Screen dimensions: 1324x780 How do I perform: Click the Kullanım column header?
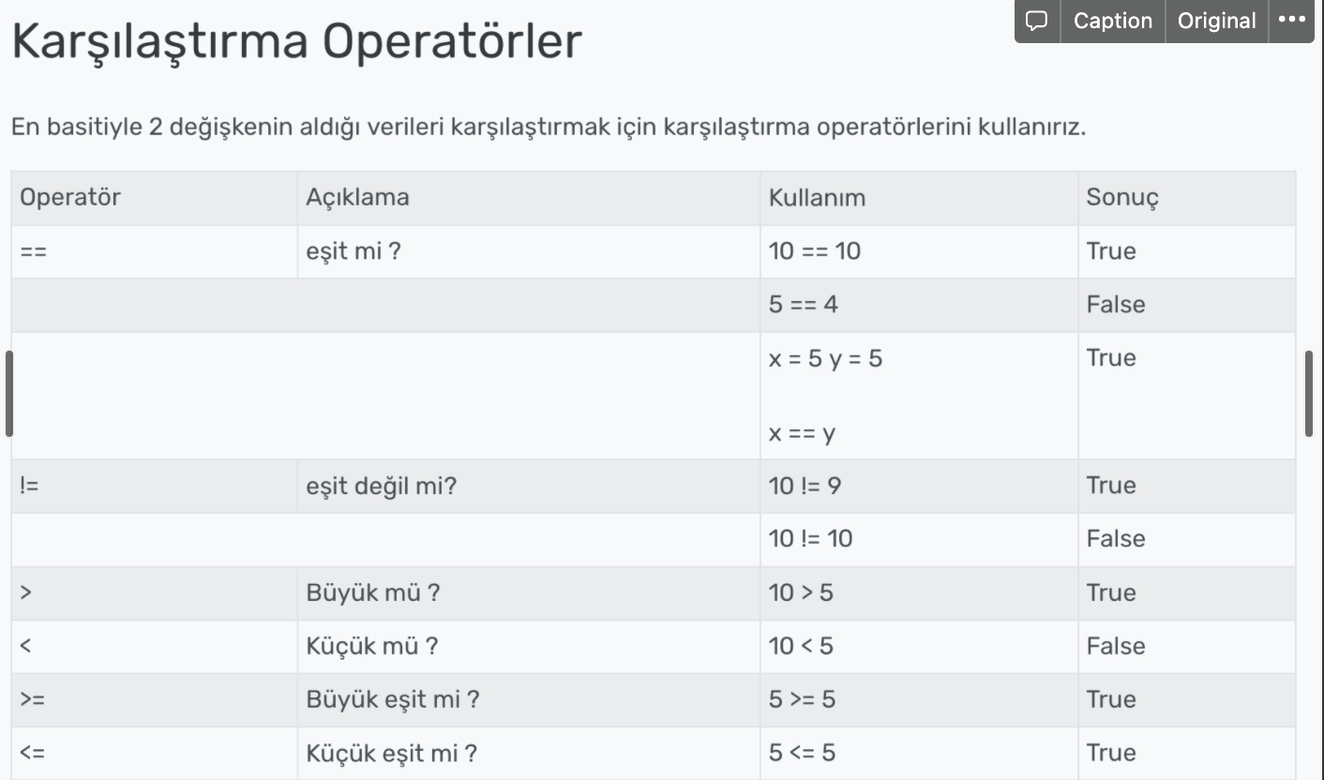pos(919,198)
